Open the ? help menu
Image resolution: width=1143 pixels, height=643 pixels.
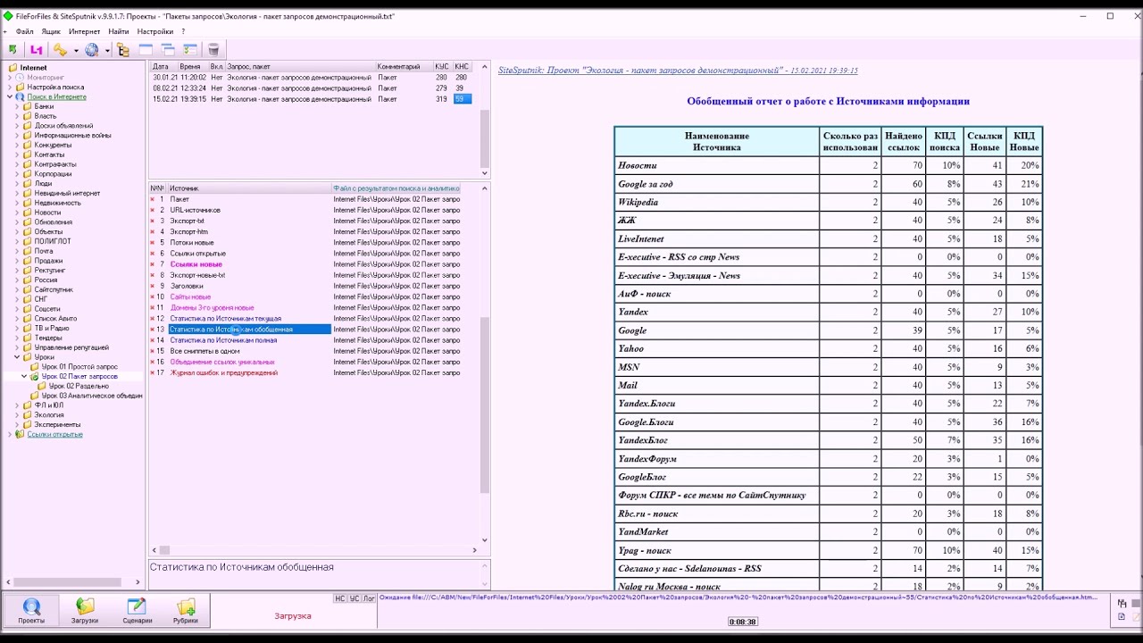coord(183,31)
